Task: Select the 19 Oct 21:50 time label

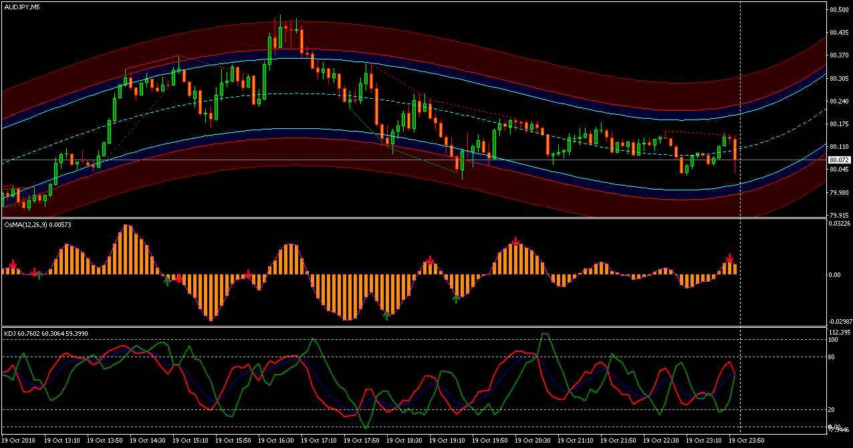Action: click(618, 441)
